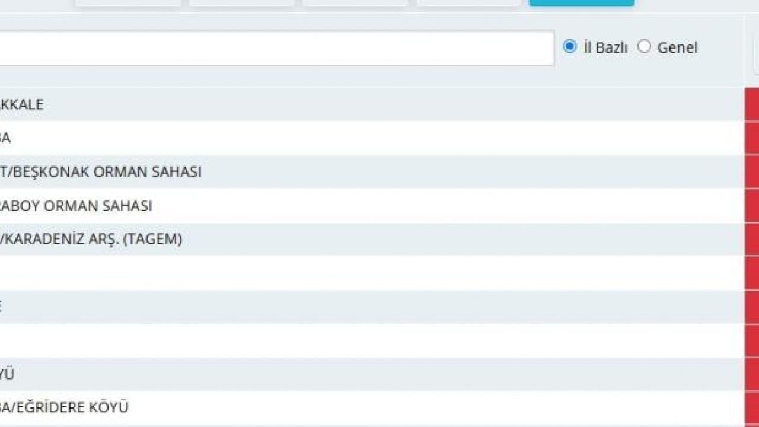Click red cell of KARADENİZ ARŞ. row

(752, 240)
